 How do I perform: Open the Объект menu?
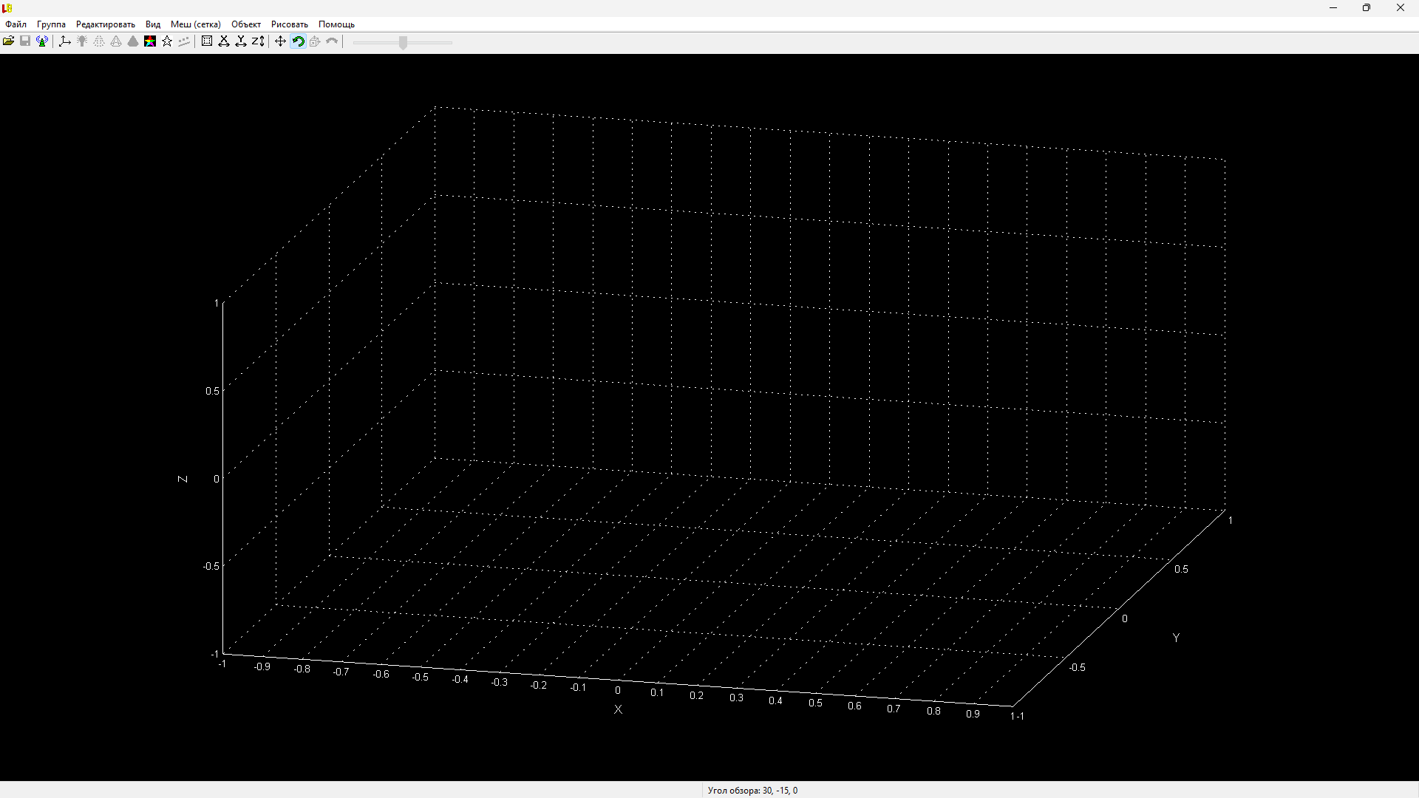pyautogui.click(x=246, y=24)
